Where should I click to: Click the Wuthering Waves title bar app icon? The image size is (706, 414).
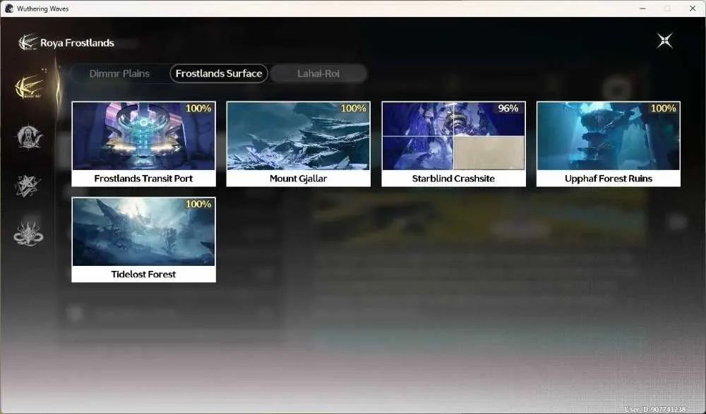tap(9, 8)
